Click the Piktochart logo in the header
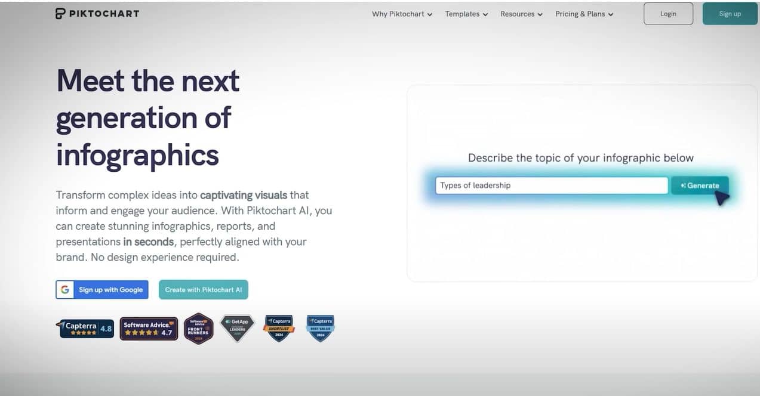Image resolution: width=760 pixels, height=396 pixels. 97,14
